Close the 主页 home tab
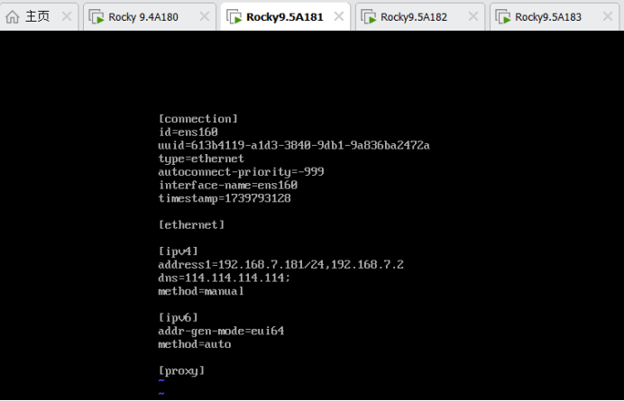The height and width of the screenshot is (401, 624). 68,16
